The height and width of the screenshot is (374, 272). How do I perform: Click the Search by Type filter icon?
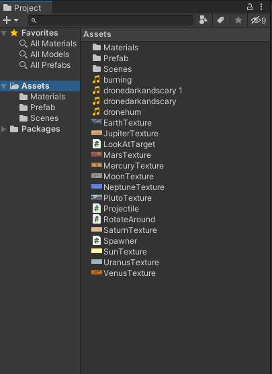(203, 20)
